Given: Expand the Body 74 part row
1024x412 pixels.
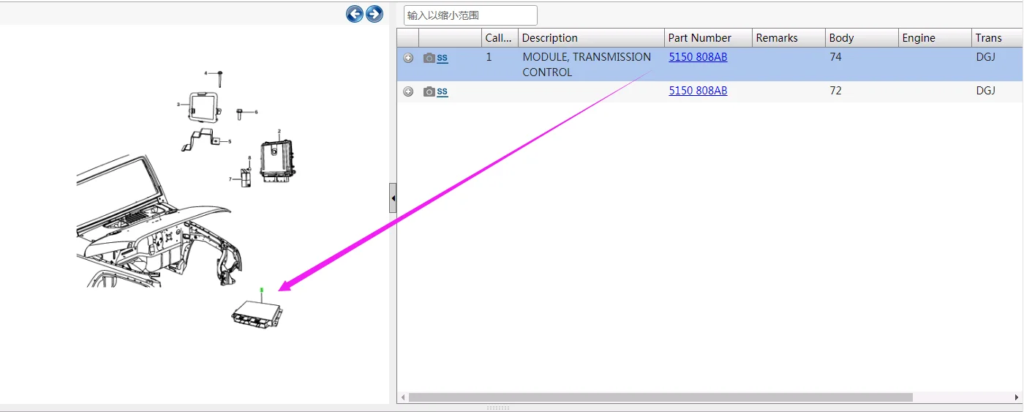Looking at the screenshot, I should coord(408,58).
